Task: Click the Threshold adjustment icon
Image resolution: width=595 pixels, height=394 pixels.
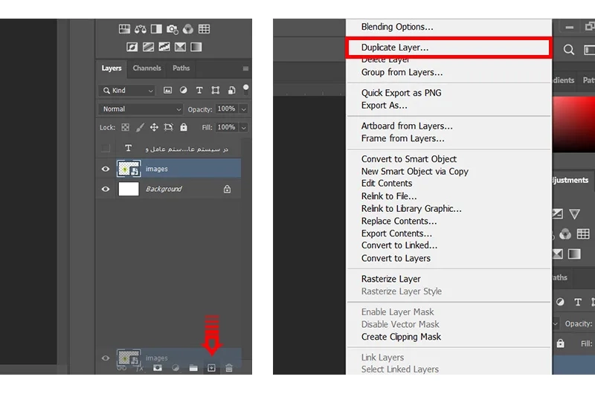Action: coord(164,47)
